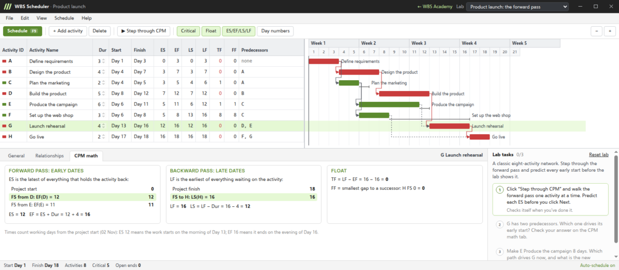Adjust duration stepper for Produce the campaign
619x270 pixels.
(103, 104)
